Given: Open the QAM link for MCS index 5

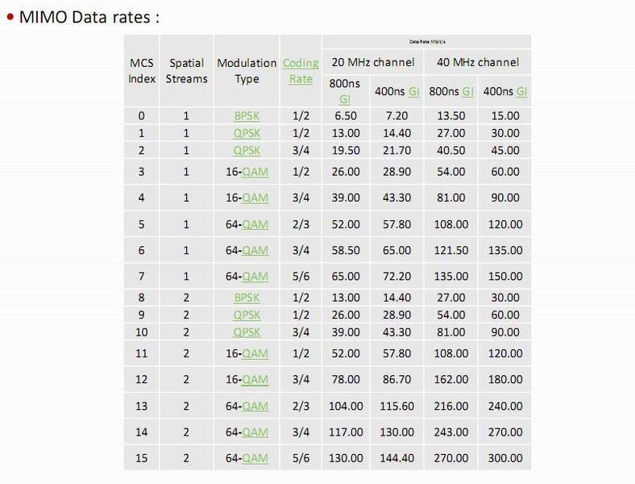Looking at the screenshot, I should [255, 224].
